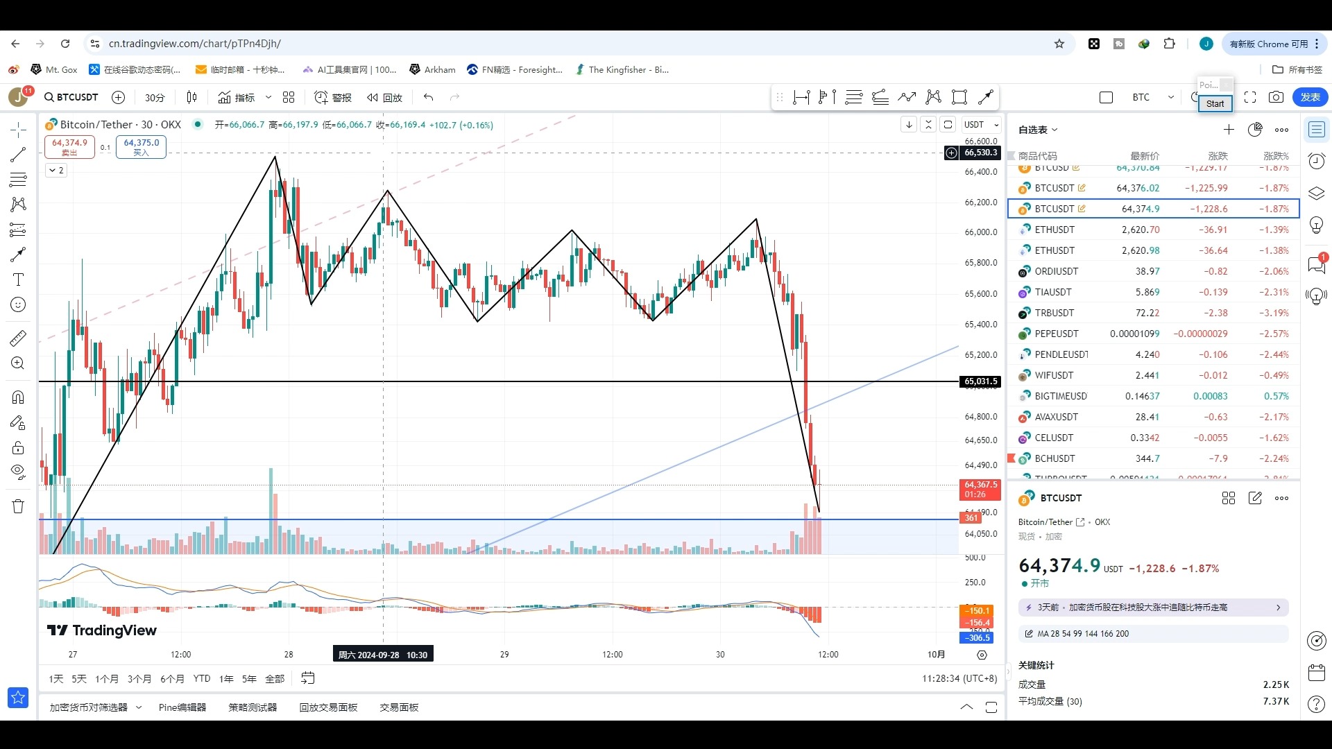This screenshot has height=749, width=1332.
Task: Open the chat messages panel
Action: pos(1317,264)
